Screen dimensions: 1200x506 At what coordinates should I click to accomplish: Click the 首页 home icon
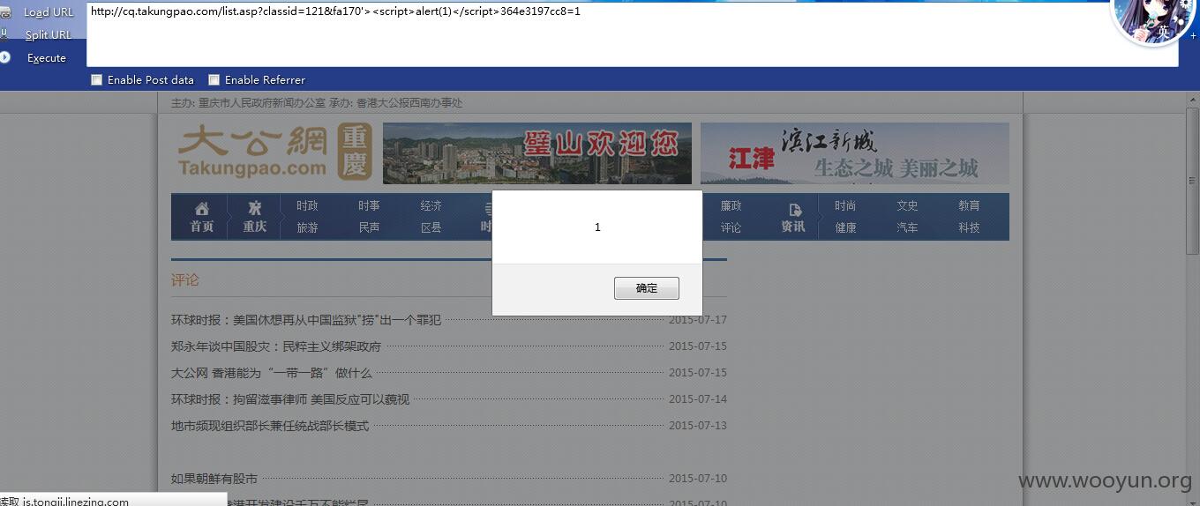[202, 209]
